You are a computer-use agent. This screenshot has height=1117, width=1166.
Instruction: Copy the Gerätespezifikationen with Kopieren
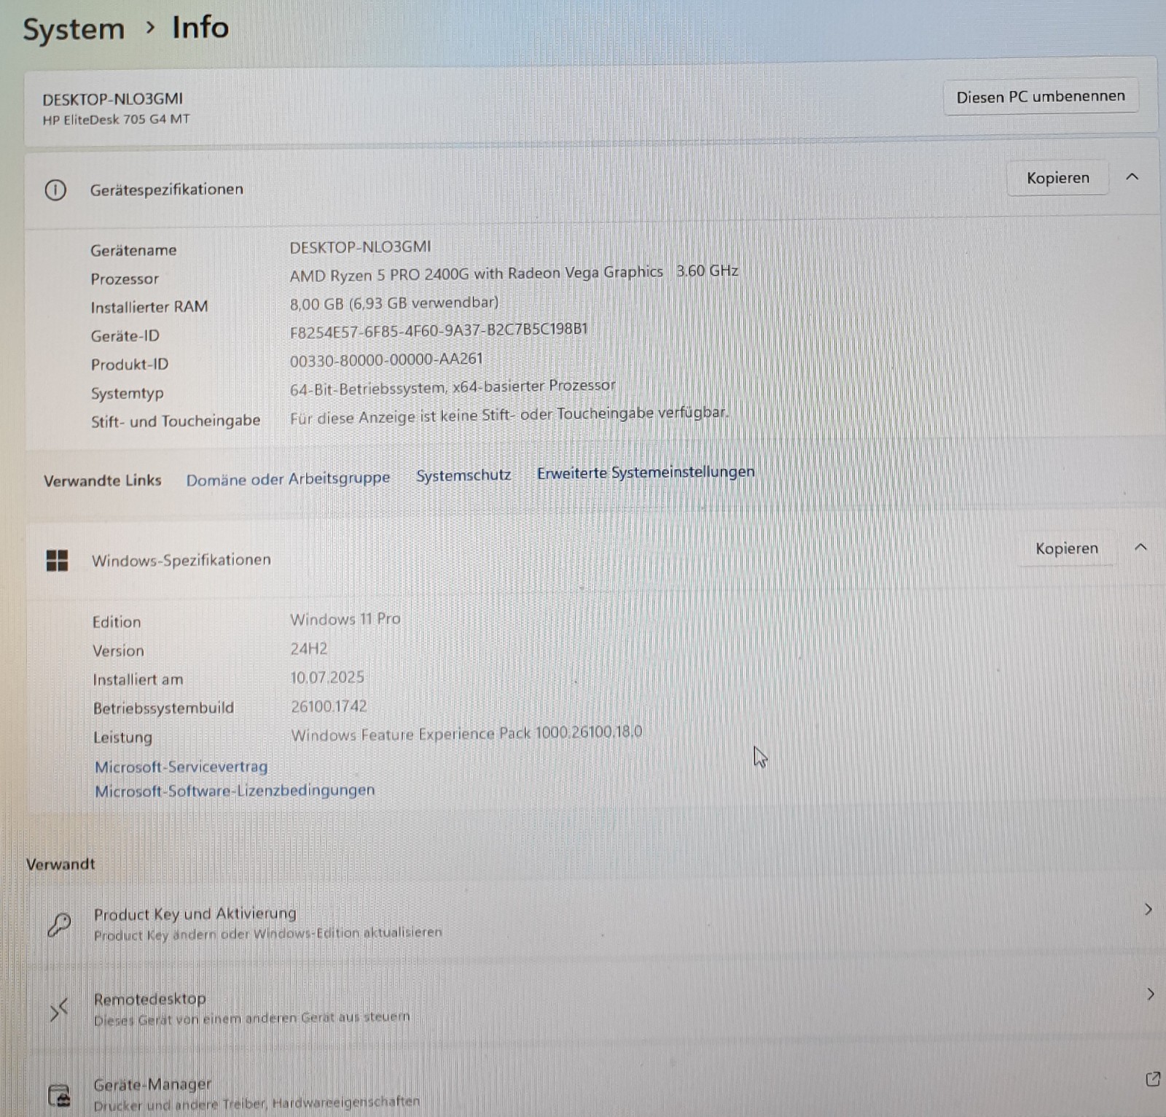(x=1057, y=178)
